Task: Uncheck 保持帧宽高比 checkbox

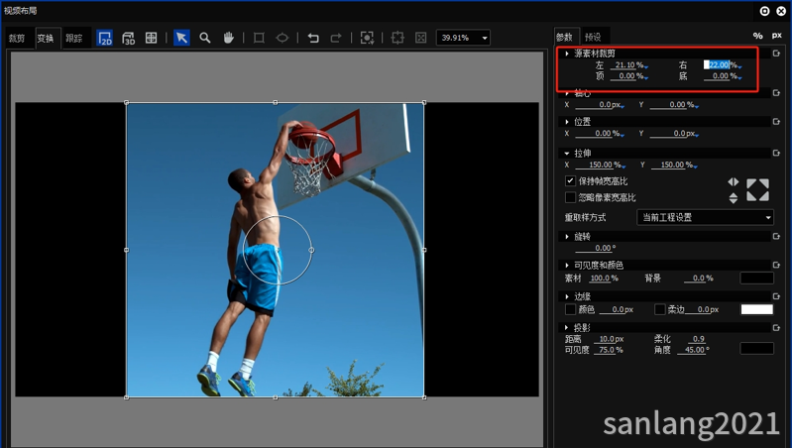Action: click(570, 181)
